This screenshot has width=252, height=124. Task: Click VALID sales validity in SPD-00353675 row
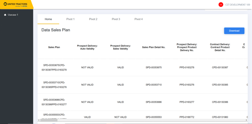(x=121, y=68)
